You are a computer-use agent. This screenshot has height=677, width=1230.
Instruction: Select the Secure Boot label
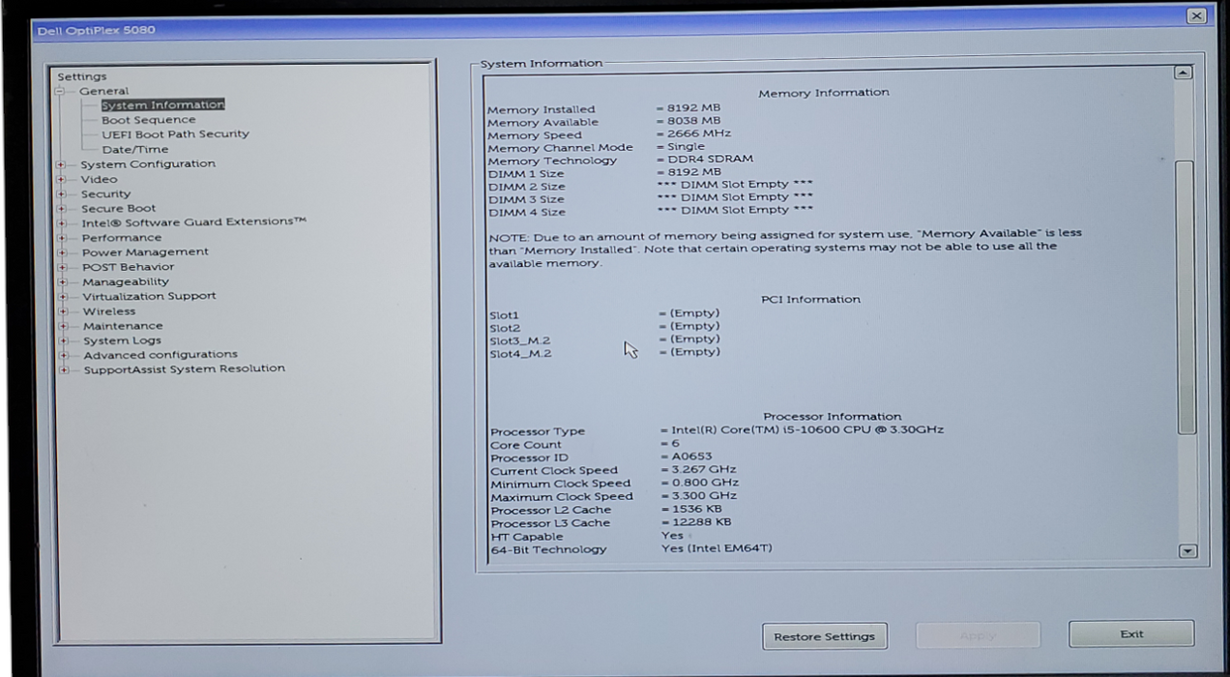click(118, 209)
